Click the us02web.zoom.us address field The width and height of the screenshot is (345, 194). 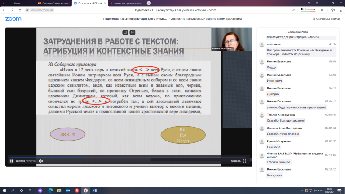pyautogui.click(x=42, y=10)
